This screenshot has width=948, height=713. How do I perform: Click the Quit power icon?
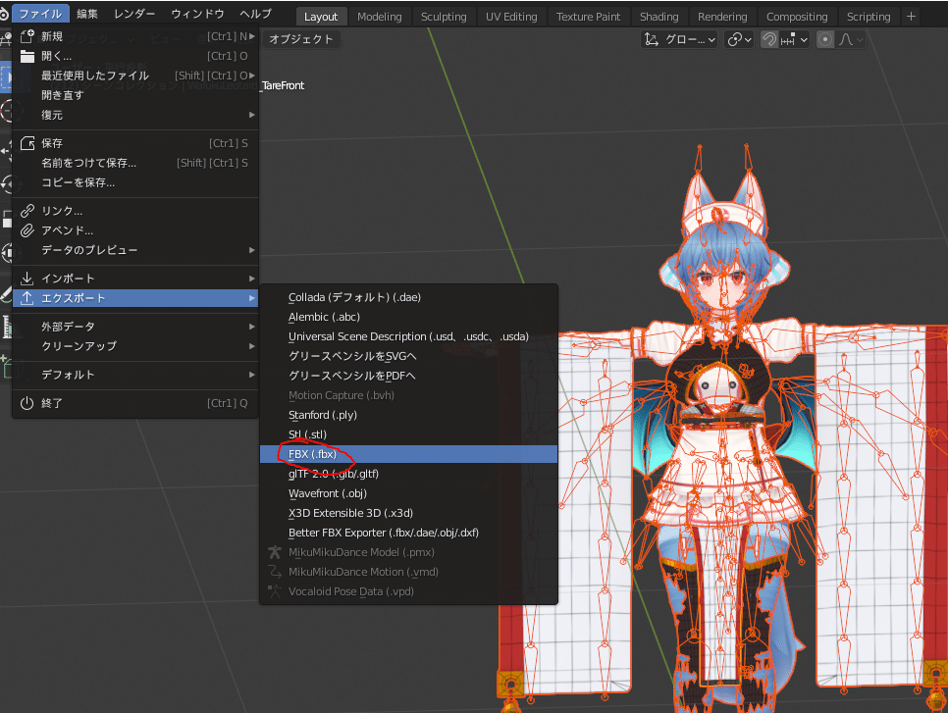click(27, 403)
